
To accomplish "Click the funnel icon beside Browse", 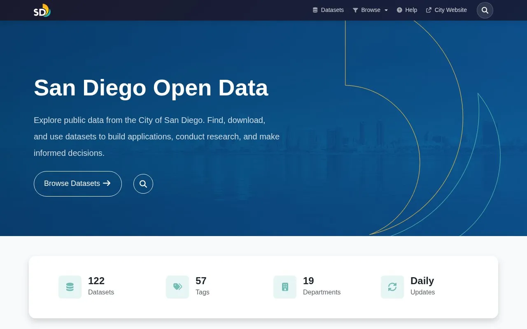I will (355, 10).
